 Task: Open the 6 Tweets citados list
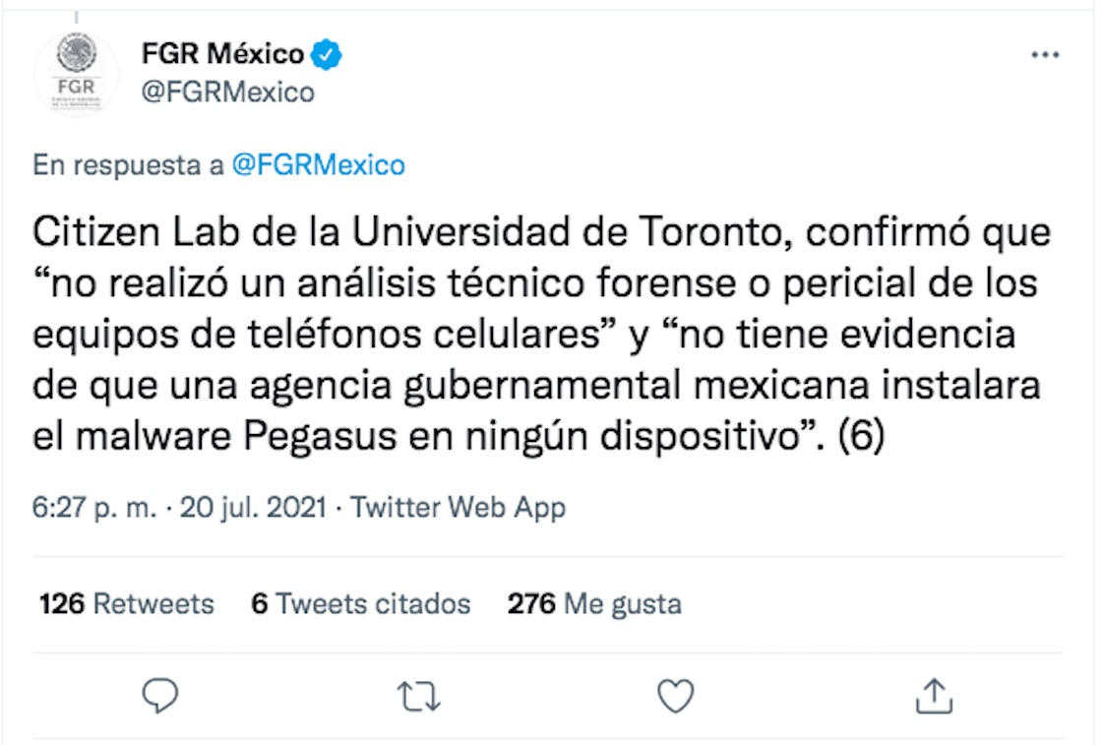[360, 602]
